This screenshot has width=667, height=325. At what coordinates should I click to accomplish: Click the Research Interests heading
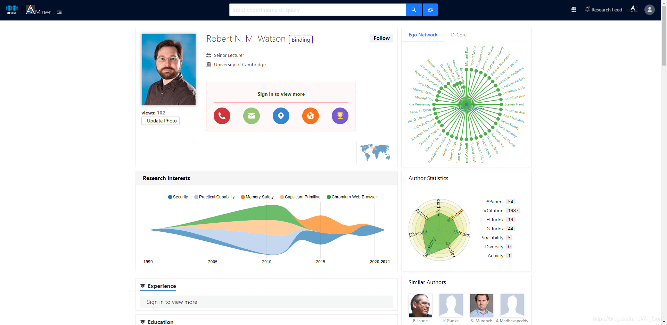tap(166, 178)
